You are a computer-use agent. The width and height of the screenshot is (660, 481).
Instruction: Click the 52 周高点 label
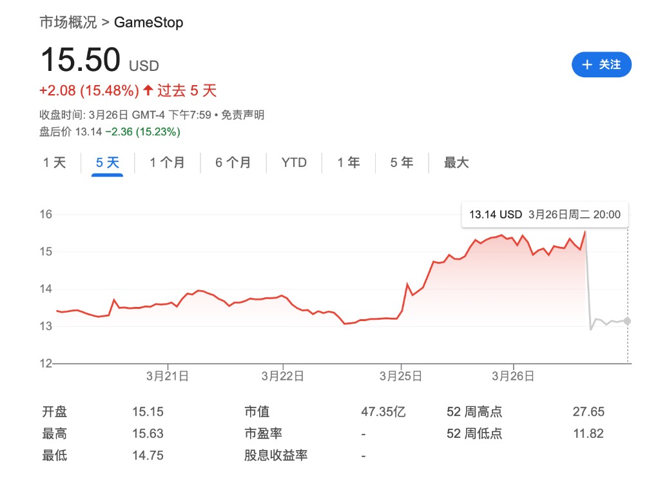click(474, 411)
